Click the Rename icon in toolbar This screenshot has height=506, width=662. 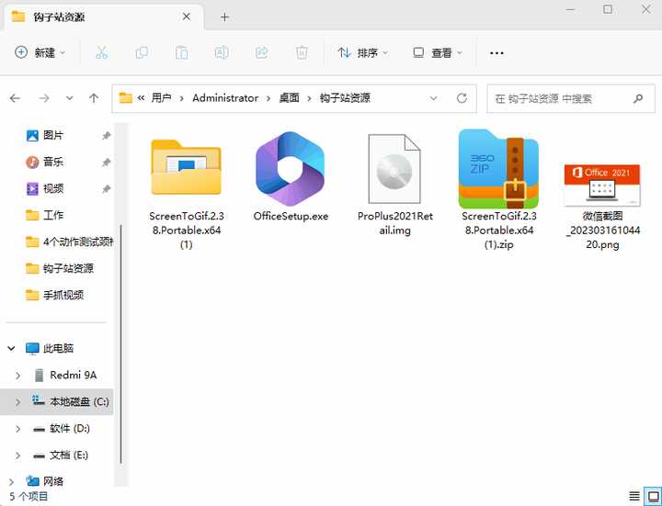point(222,52)
